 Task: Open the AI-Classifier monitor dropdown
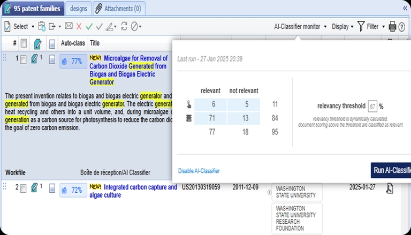click(300, 26)
